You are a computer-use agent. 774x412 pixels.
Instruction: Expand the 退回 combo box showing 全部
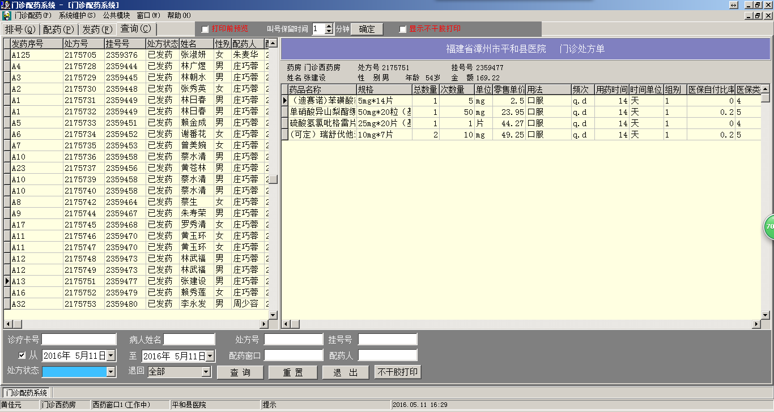pos(206,372)
